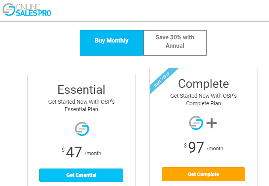This screenshot has height=186, width=269.
Task: Click the Complete plan description text
Action: click(203, 99)
